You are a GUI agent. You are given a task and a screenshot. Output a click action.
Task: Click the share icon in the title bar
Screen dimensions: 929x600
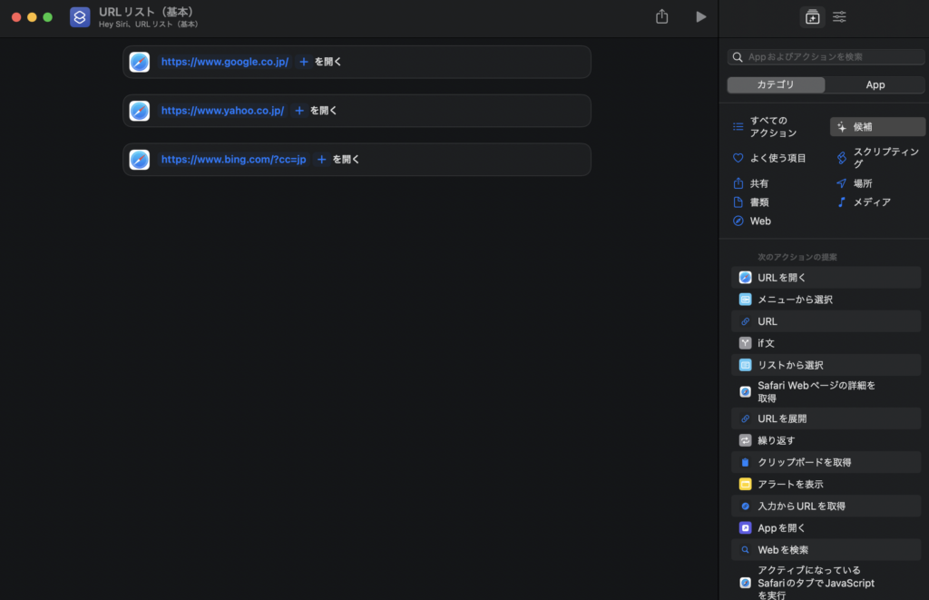pyautogui.click(x=662, y=16)
